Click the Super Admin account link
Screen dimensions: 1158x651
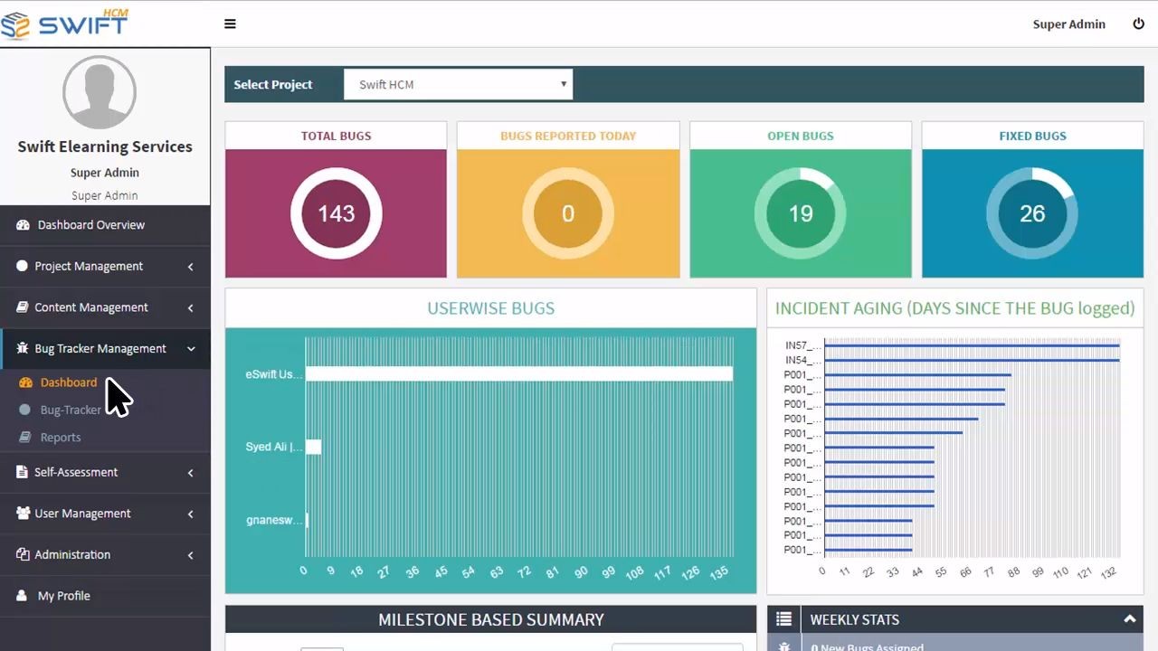[1068, 24]
